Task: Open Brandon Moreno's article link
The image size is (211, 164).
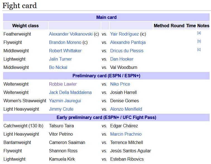Action: pyautogui.click(x=65, y=42)
